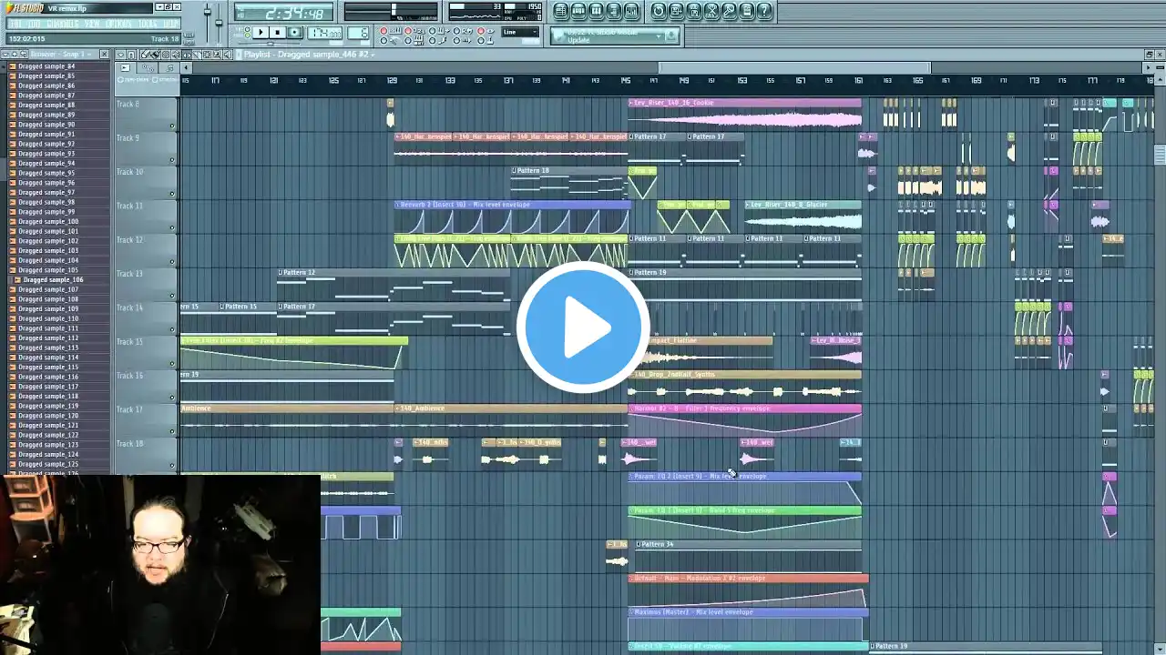This screenshot has height=655, width=1166.
Task: Click the download icon beside the news panel
Action: pos(671,36)
